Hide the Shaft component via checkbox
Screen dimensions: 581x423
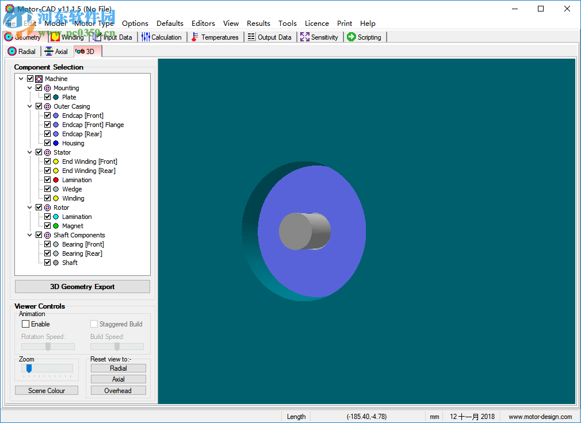[47, 263]
